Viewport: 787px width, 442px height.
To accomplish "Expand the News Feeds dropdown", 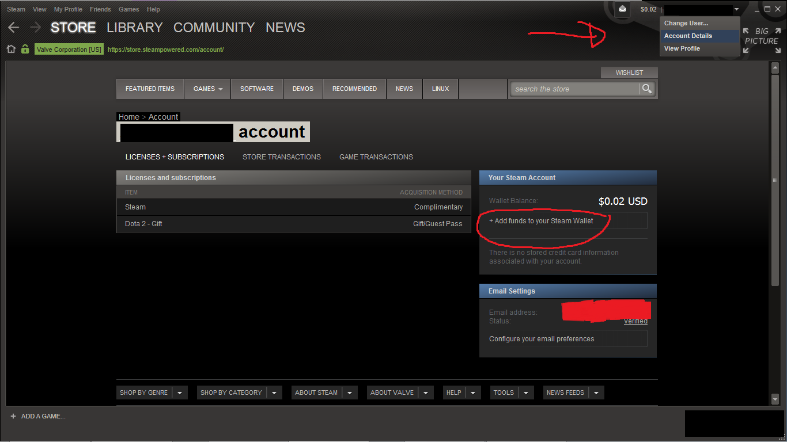I will click(573, 393).
